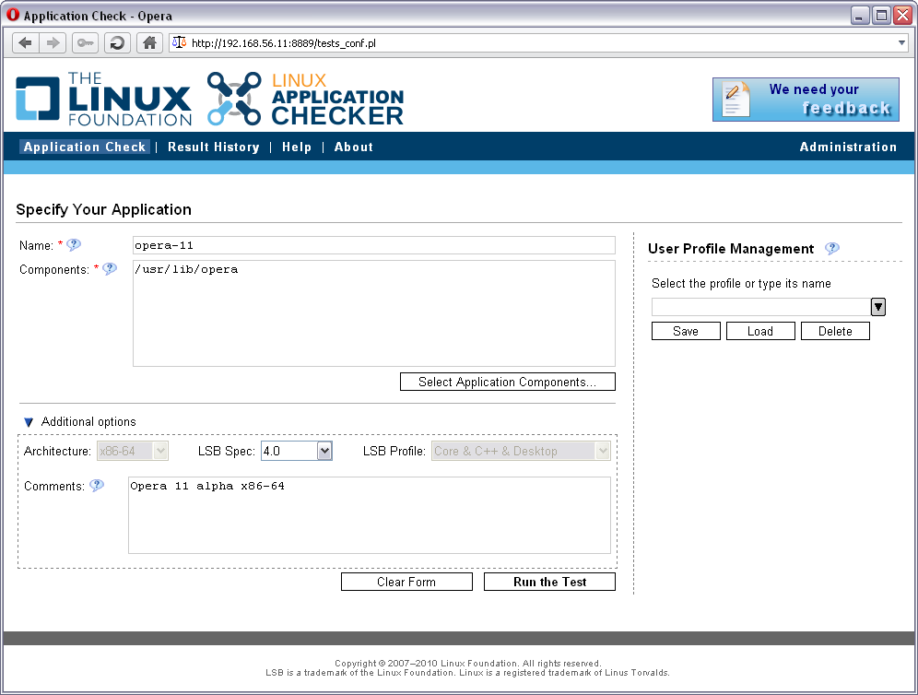Open the About tab
This screenshot has height=695, width=918.
click(x=354, y=147)
